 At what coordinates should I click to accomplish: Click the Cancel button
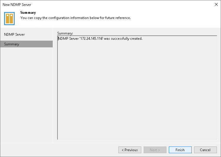(205, 150)
